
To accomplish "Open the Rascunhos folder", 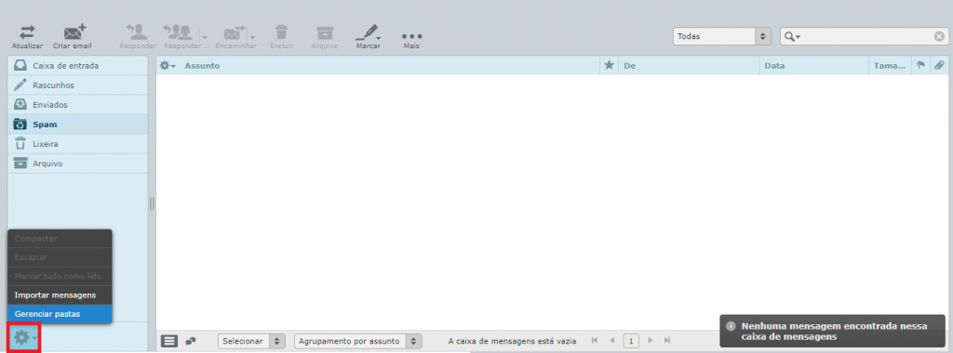I will point(78,85).
